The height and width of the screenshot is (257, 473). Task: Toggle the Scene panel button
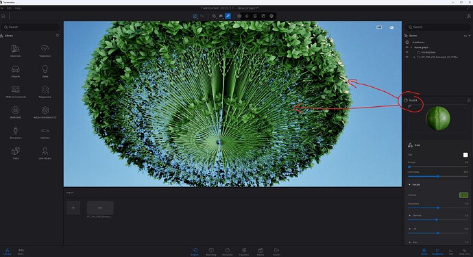point(424,252)
